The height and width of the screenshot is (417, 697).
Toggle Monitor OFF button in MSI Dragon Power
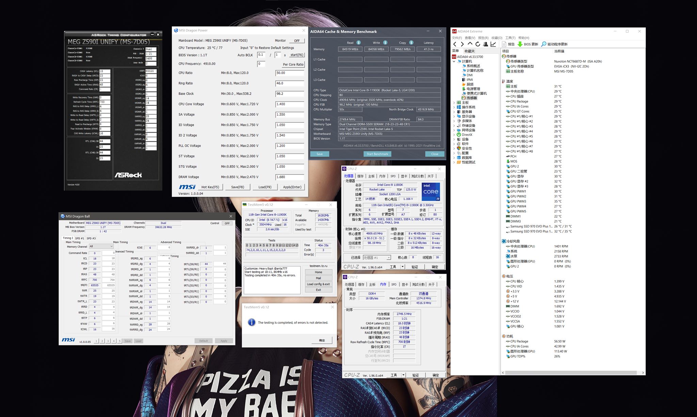point(297,41)
